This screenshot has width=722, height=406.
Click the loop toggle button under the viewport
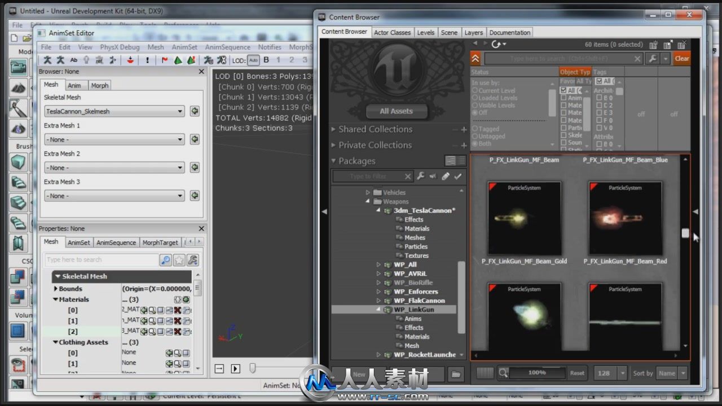[x=219, y=369]
